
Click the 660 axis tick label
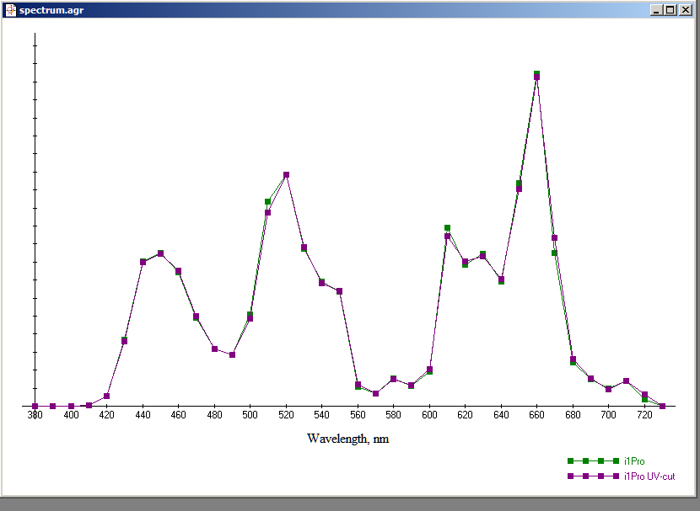click(x=536, y=415)
